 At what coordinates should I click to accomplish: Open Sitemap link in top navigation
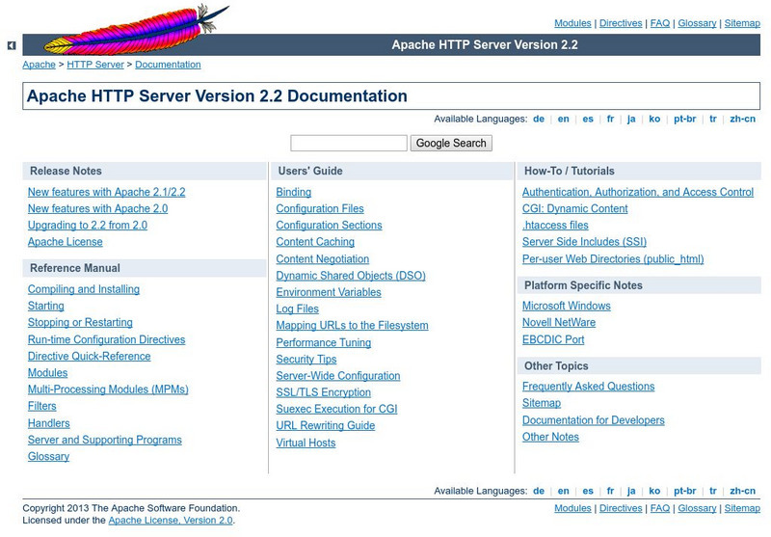[x=742, y=23]
